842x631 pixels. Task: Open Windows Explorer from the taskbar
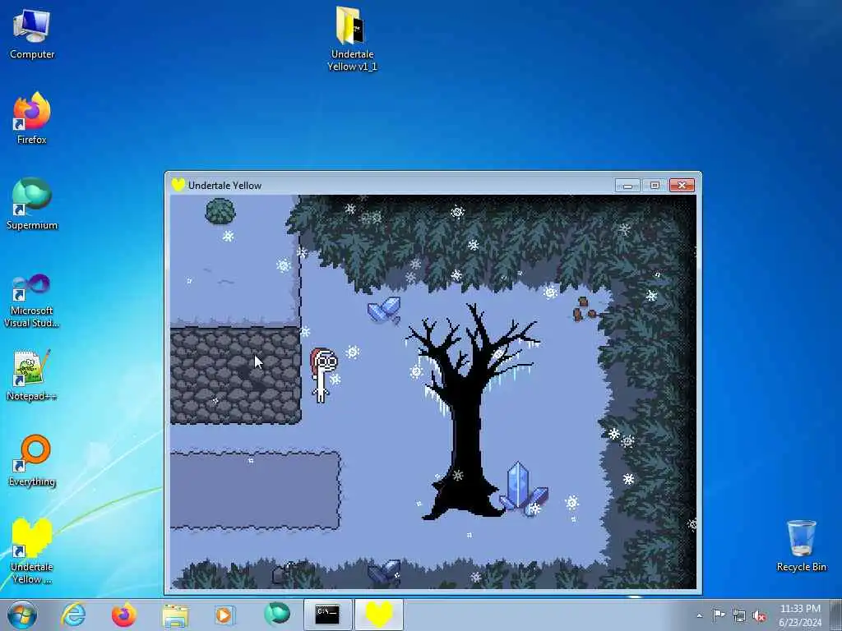[x=175, y=615]
